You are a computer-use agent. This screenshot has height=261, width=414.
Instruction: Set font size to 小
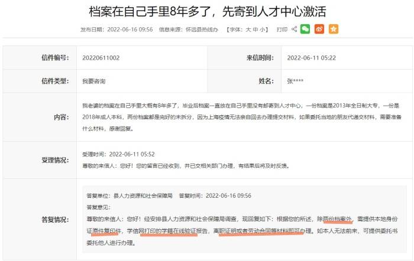point(262,30)
